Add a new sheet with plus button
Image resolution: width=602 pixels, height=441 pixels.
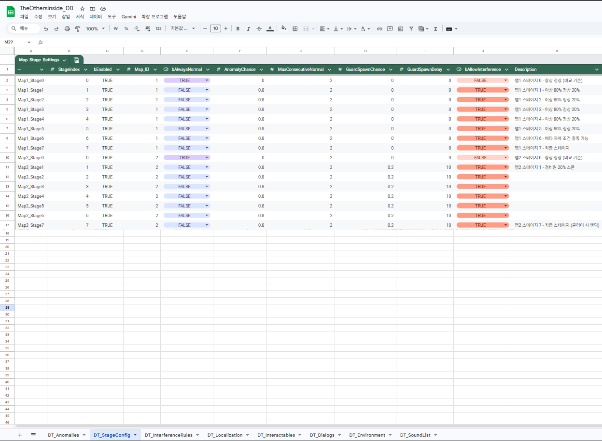click(20, 435)
